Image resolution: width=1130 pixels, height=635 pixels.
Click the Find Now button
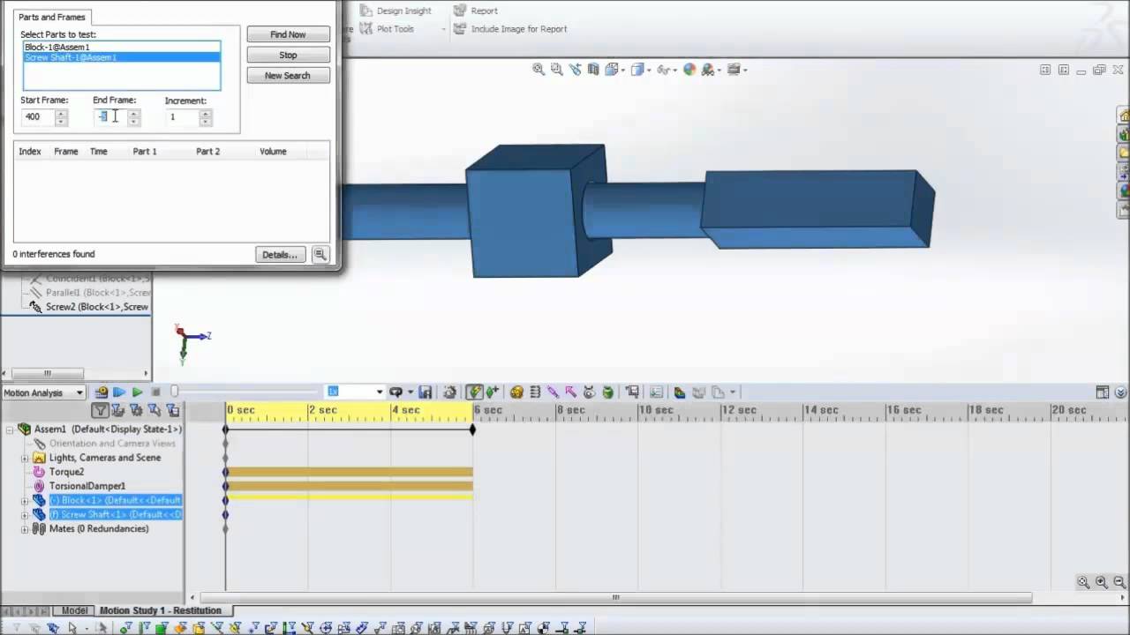288,34
